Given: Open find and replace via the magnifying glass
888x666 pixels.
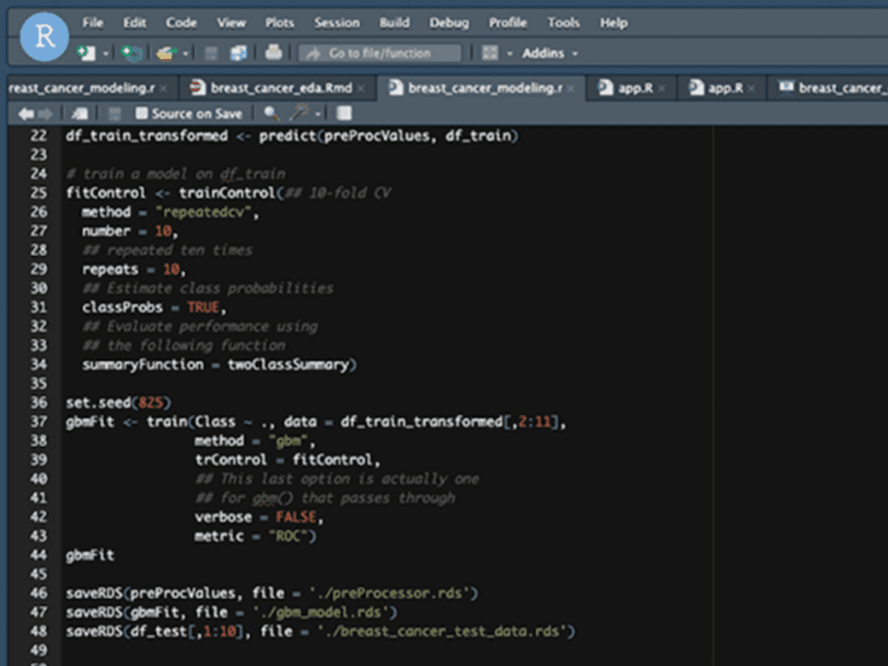Looking at the screenshot, I should pyautogui.click(x=271, y=113).
